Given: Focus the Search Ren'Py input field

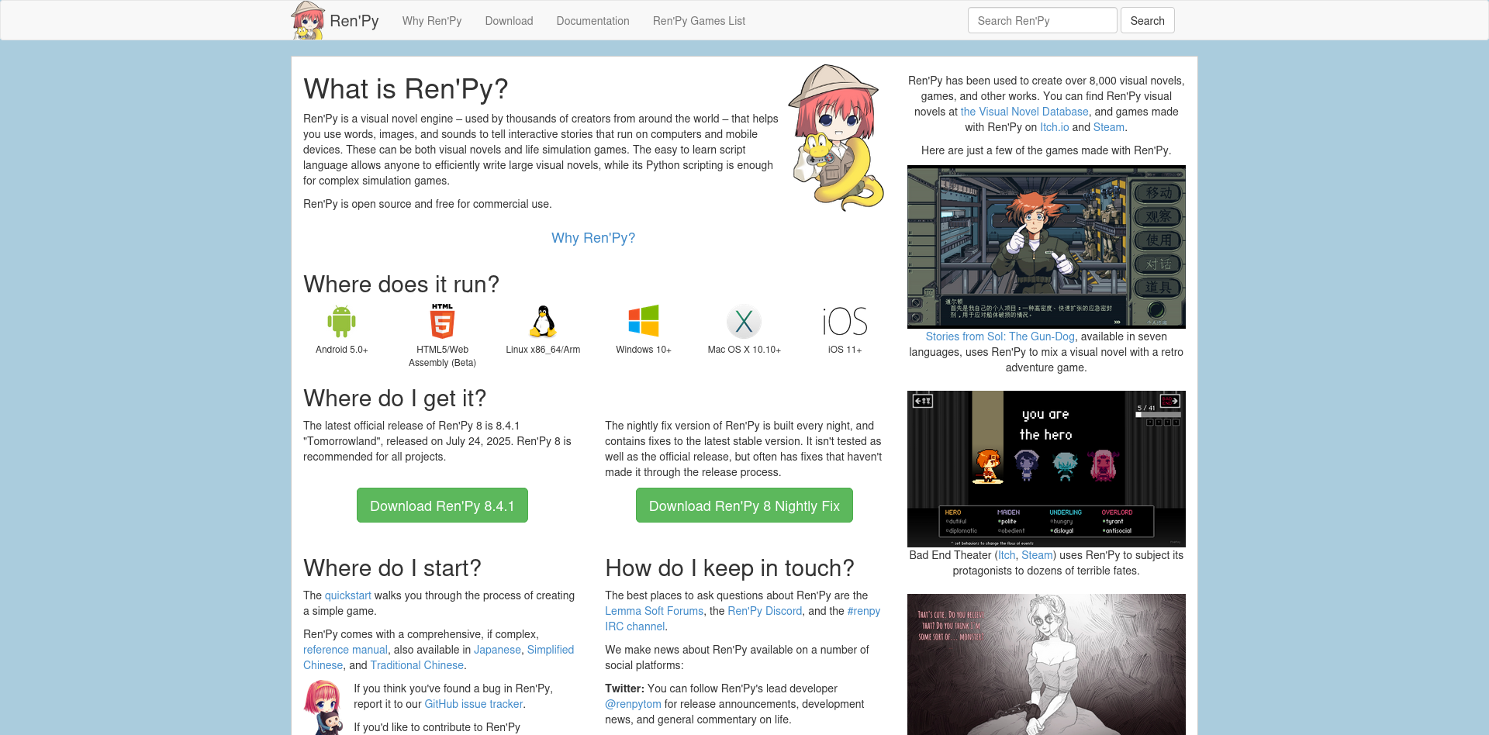Looking at the screenshot, I should click(x=1042, y=21).
